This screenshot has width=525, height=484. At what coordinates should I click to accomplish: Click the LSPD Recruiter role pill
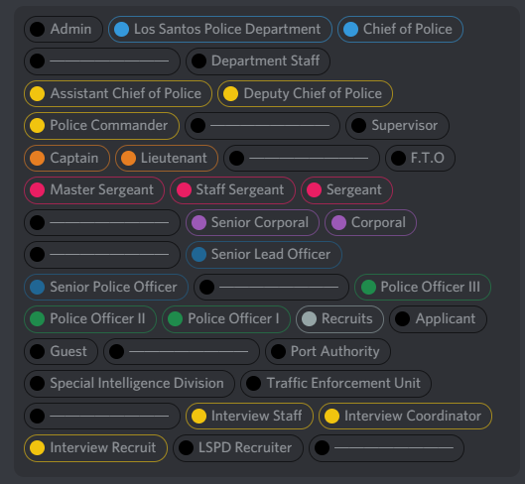coord(238,448)
